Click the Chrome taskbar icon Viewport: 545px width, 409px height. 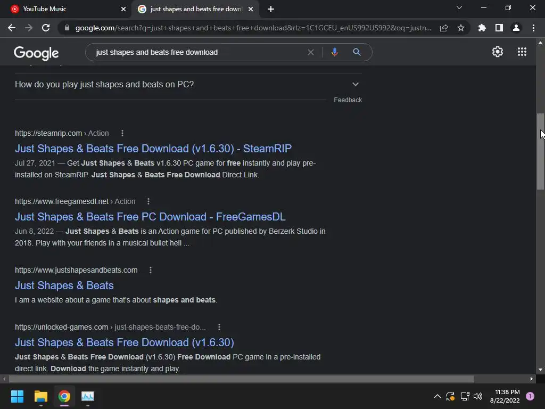click(x=64, y=396)
